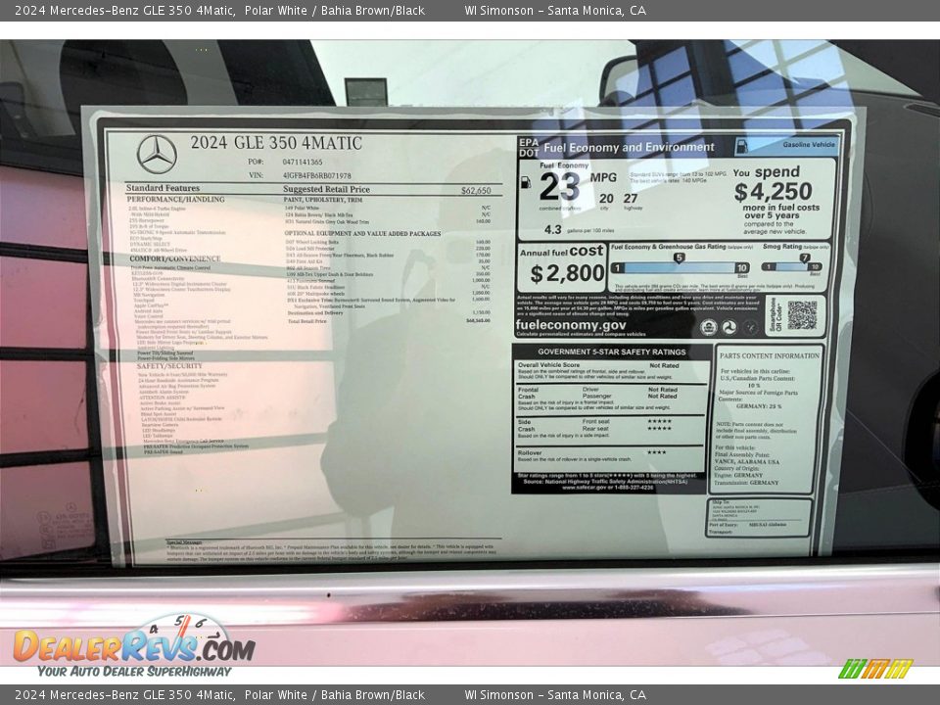Screen dimensions: 940x705
Task: Click the gas pump icon beside Gasoline Vehicle
Action: click(x=741, y=146)
